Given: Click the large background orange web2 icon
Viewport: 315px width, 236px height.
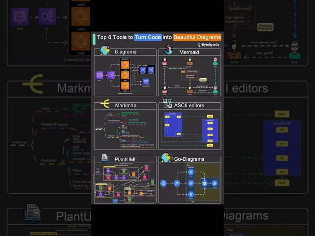Looking at the screenshot, I should pos(81,41).
